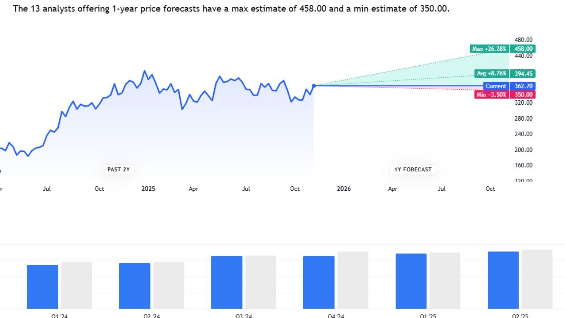Select the blue bar for Q3 '24
This screenshot has width=565, height=318.
(226, 283)
